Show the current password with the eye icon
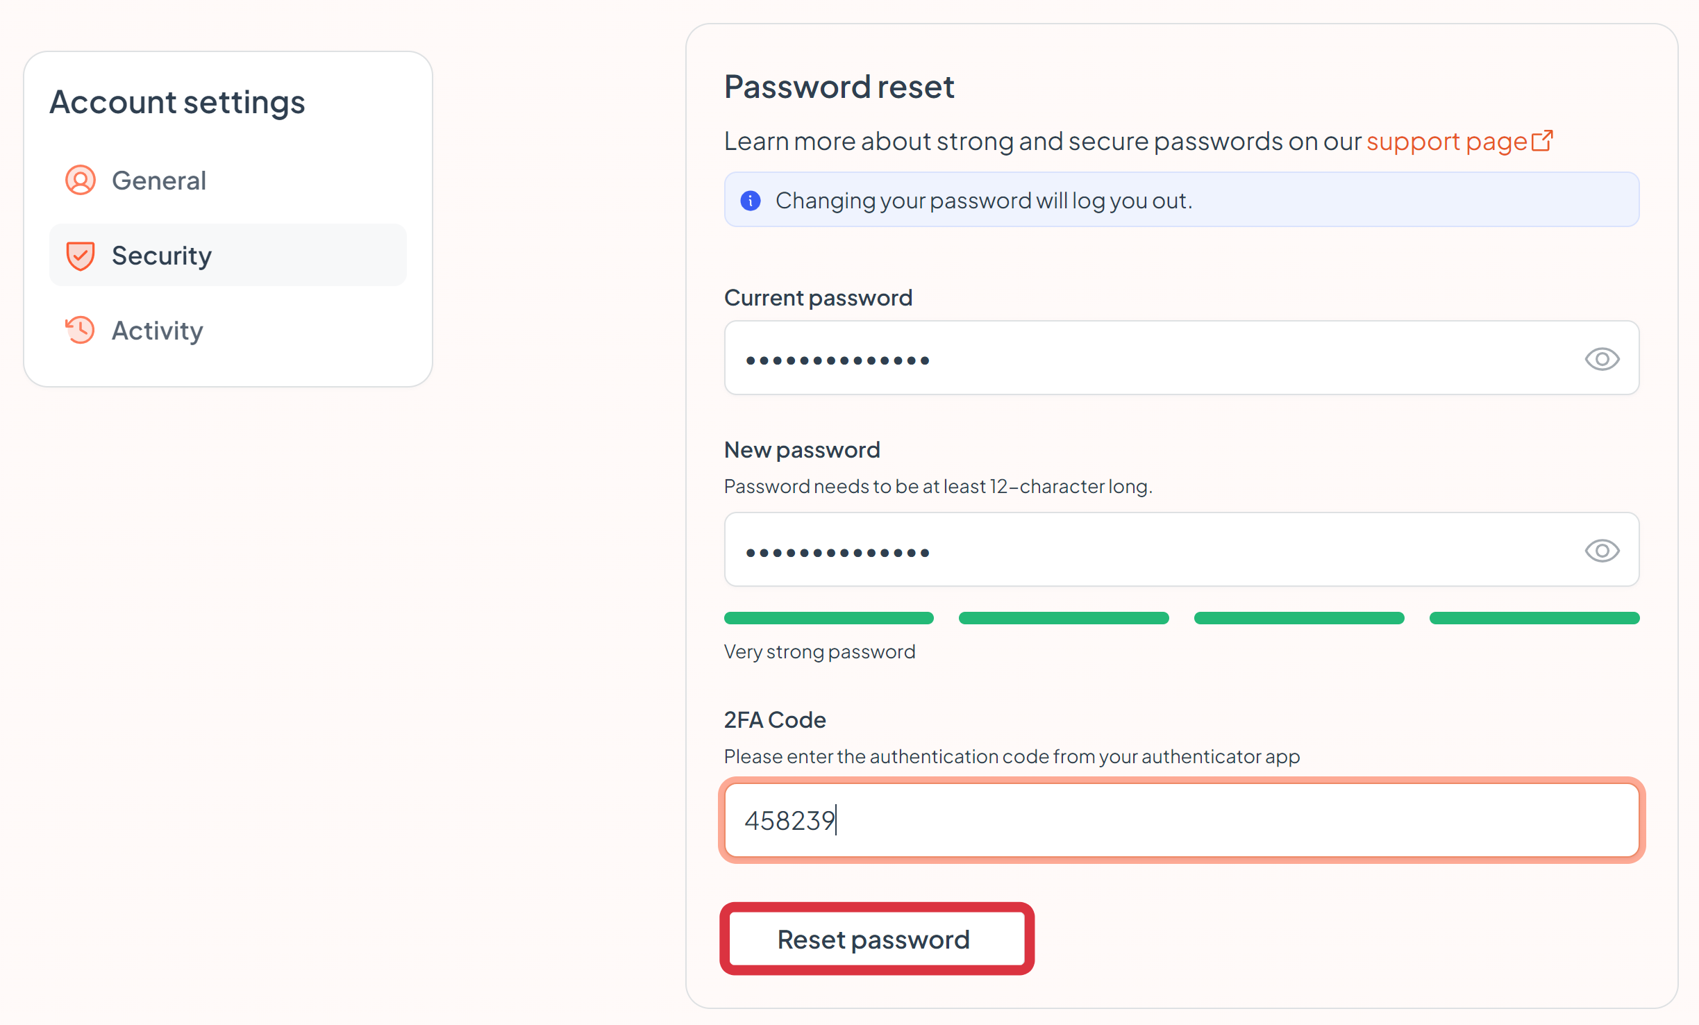The height and width of the screenshot is (1025, 1699). (x=1602, y=359)
